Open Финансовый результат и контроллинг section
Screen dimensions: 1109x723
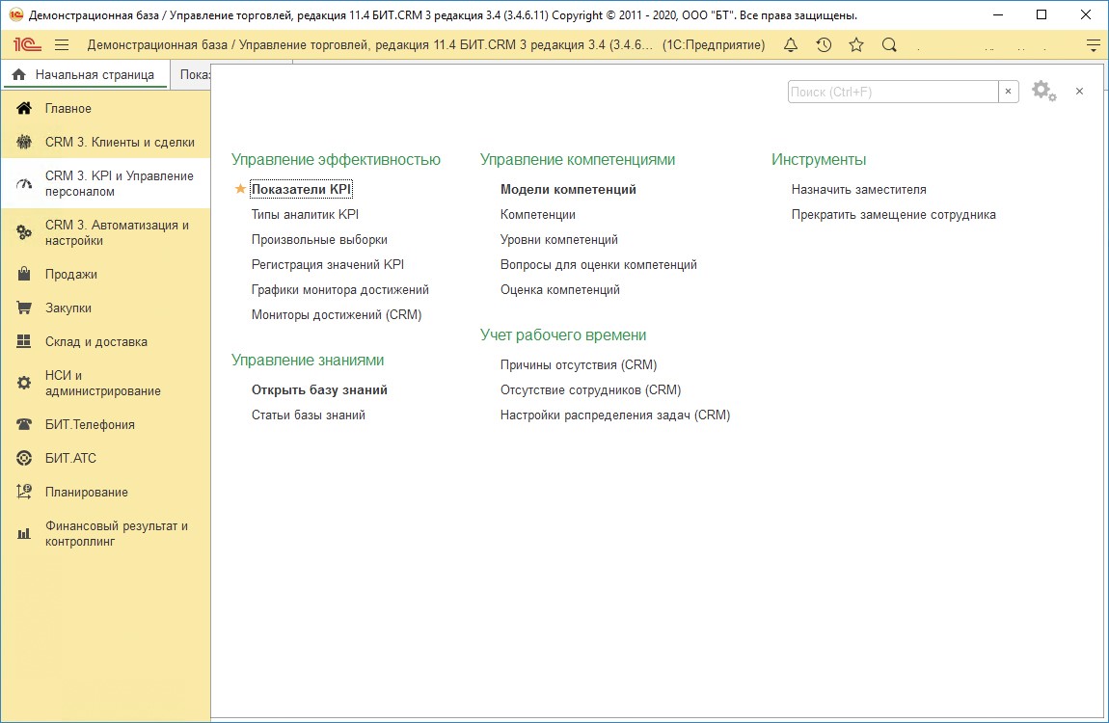105,534
